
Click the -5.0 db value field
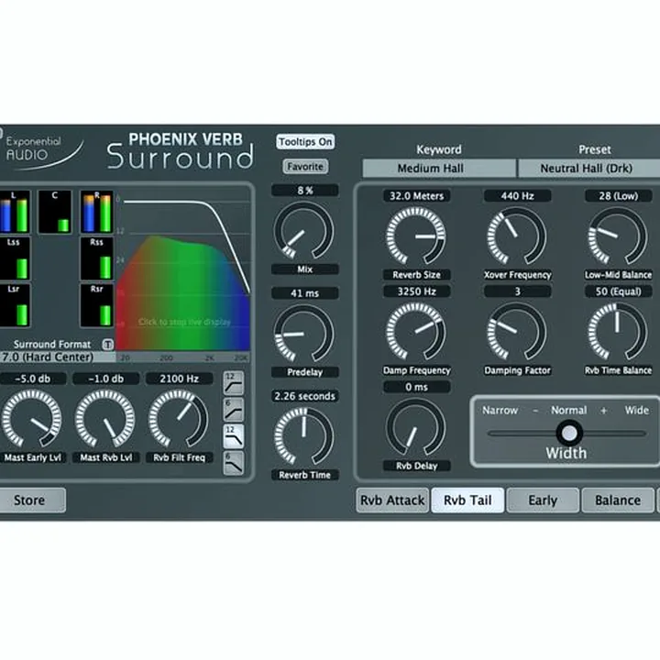click(33, 379)
